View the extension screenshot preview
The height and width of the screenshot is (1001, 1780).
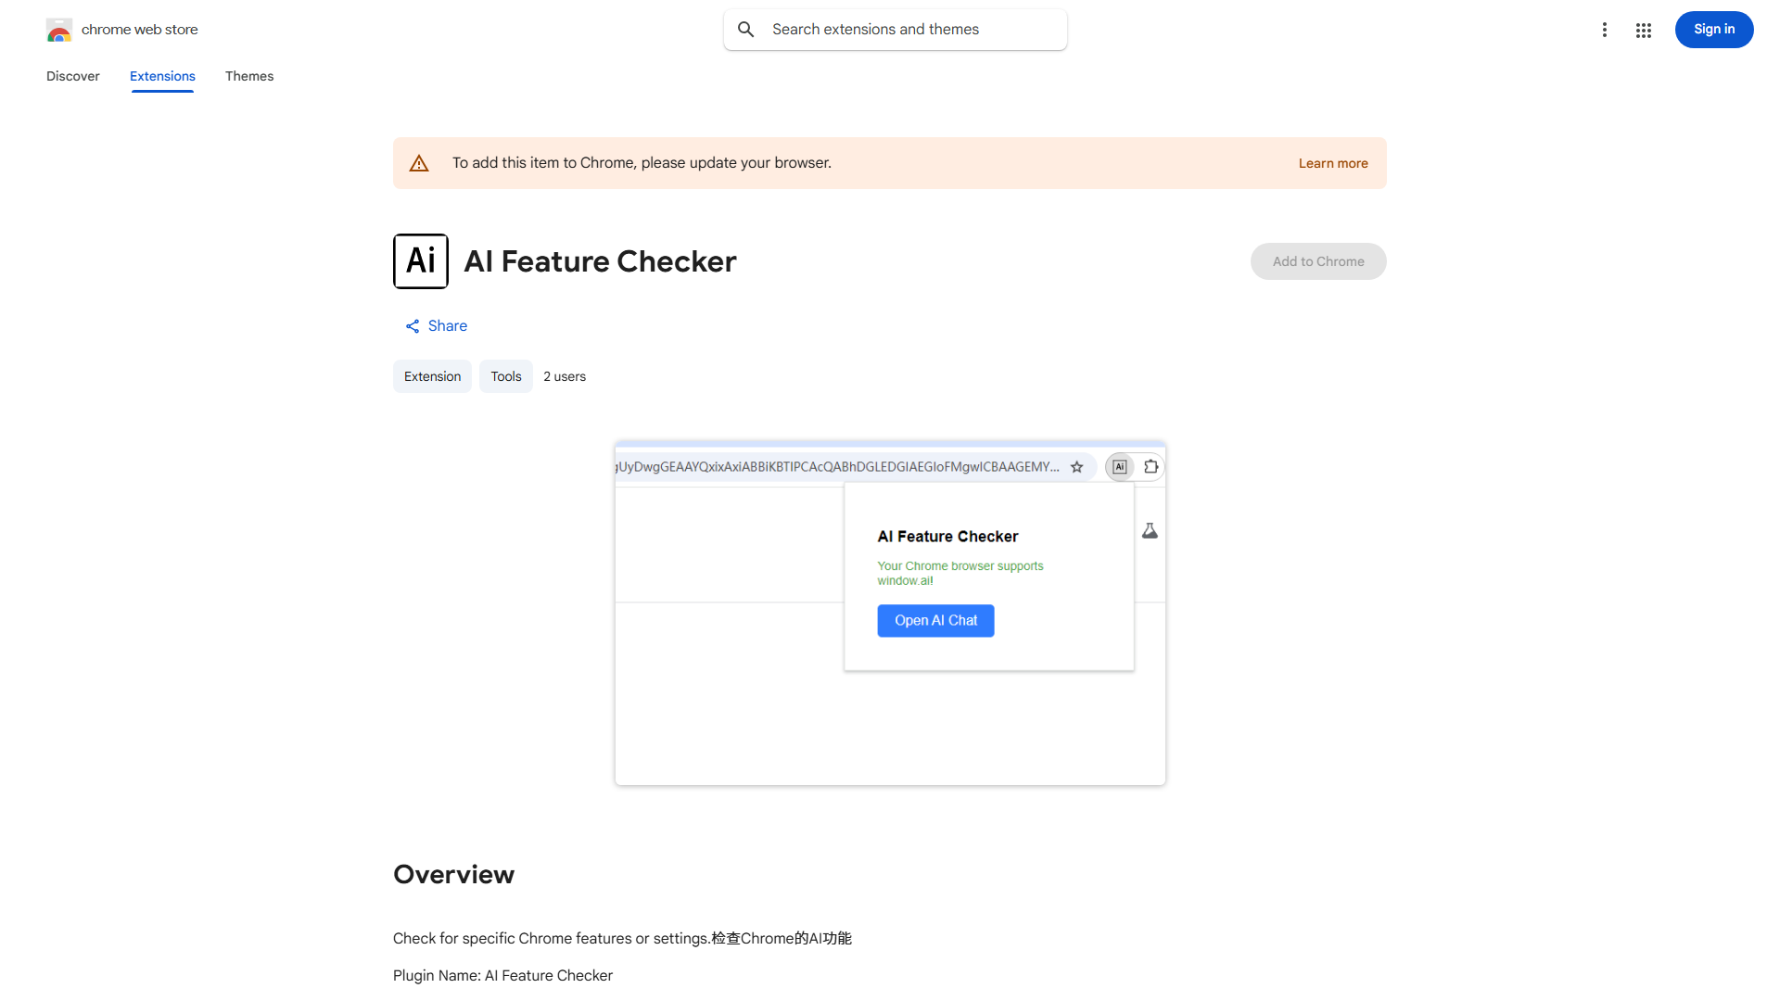coord(889,614)
